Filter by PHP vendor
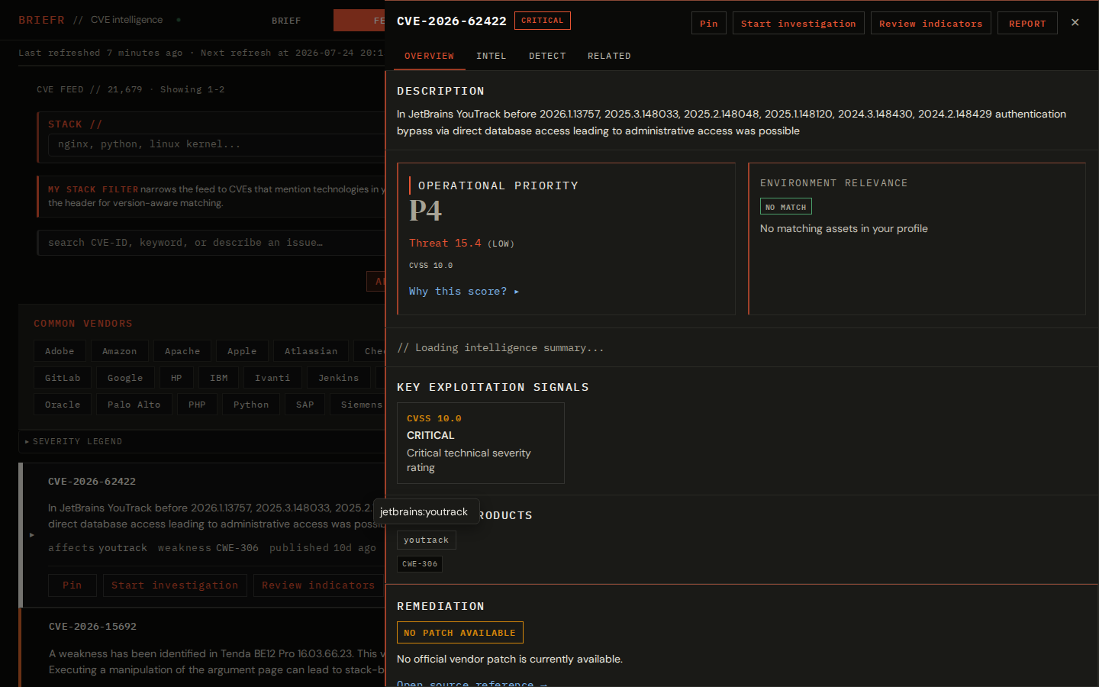Viewport: 1099px width, 687px height. pyautogui.click(x=197, y=405)
